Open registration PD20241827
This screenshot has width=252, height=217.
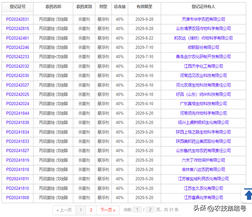pyautogui.click(x=17, y=151)
